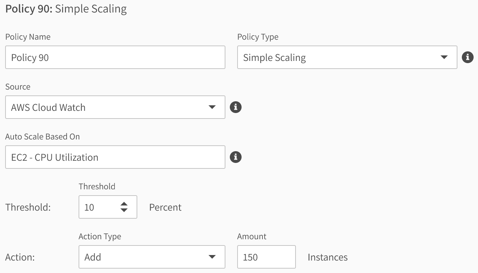This screenshot has width=478, height=273.
Task: Increase Threshold with the up arrow
Action: pos(124,204)
